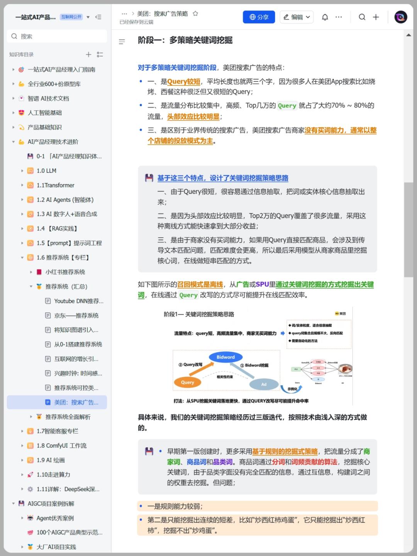Click the 互联网公开 badge

71,17
